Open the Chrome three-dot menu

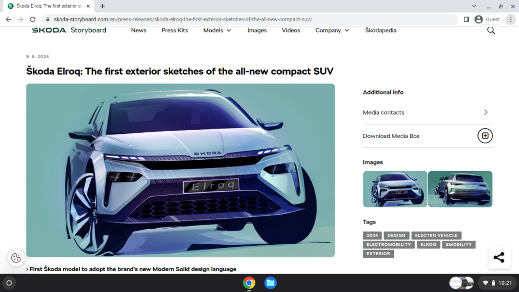[511, 20]
